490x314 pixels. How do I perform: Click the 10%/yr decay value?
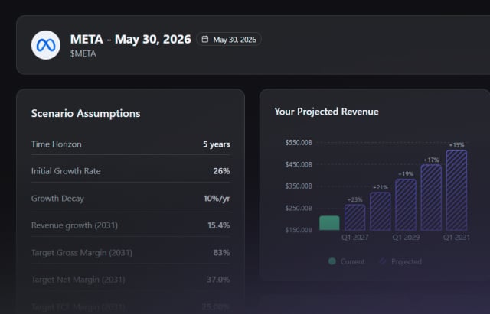217,199
